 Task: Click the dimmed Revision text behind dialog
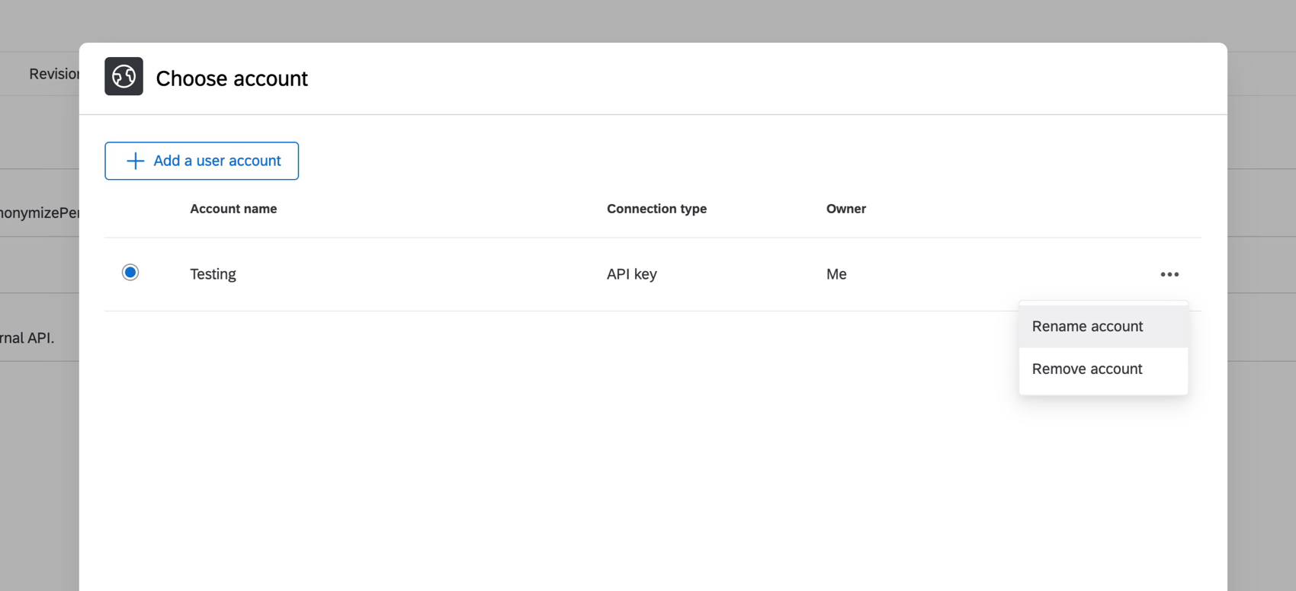tap(54, 74)
